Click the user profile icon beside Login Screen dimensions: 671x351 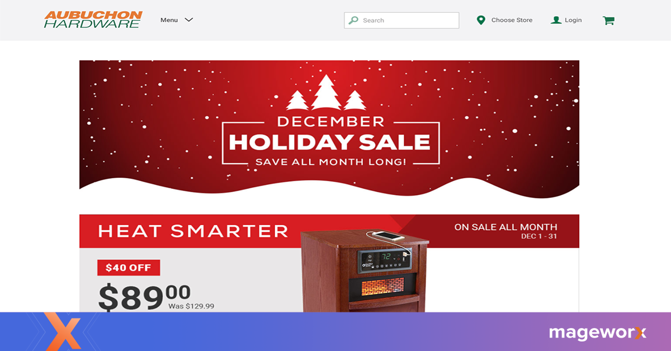(556, 20)
